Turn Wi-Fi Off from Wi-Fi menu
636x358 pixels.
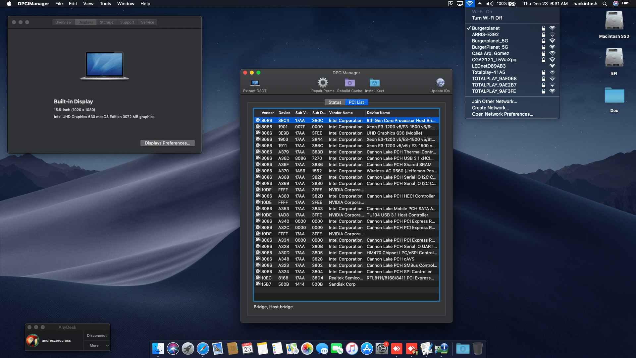coord(512,18)
